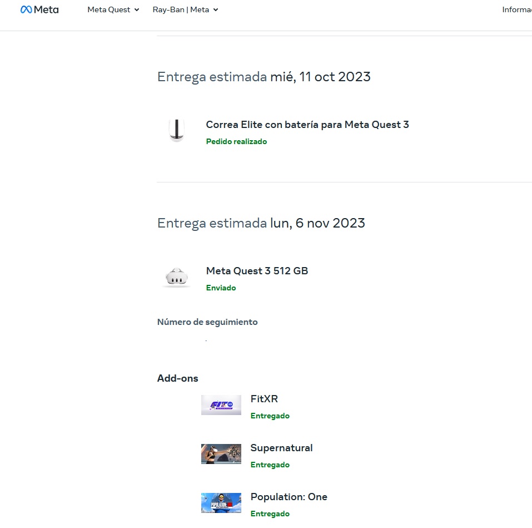The width and height of the screenshot is (532, 528).
Task: Open Correa Elite con batería product title
Action: pyautogui.click(x=307, y=125)
